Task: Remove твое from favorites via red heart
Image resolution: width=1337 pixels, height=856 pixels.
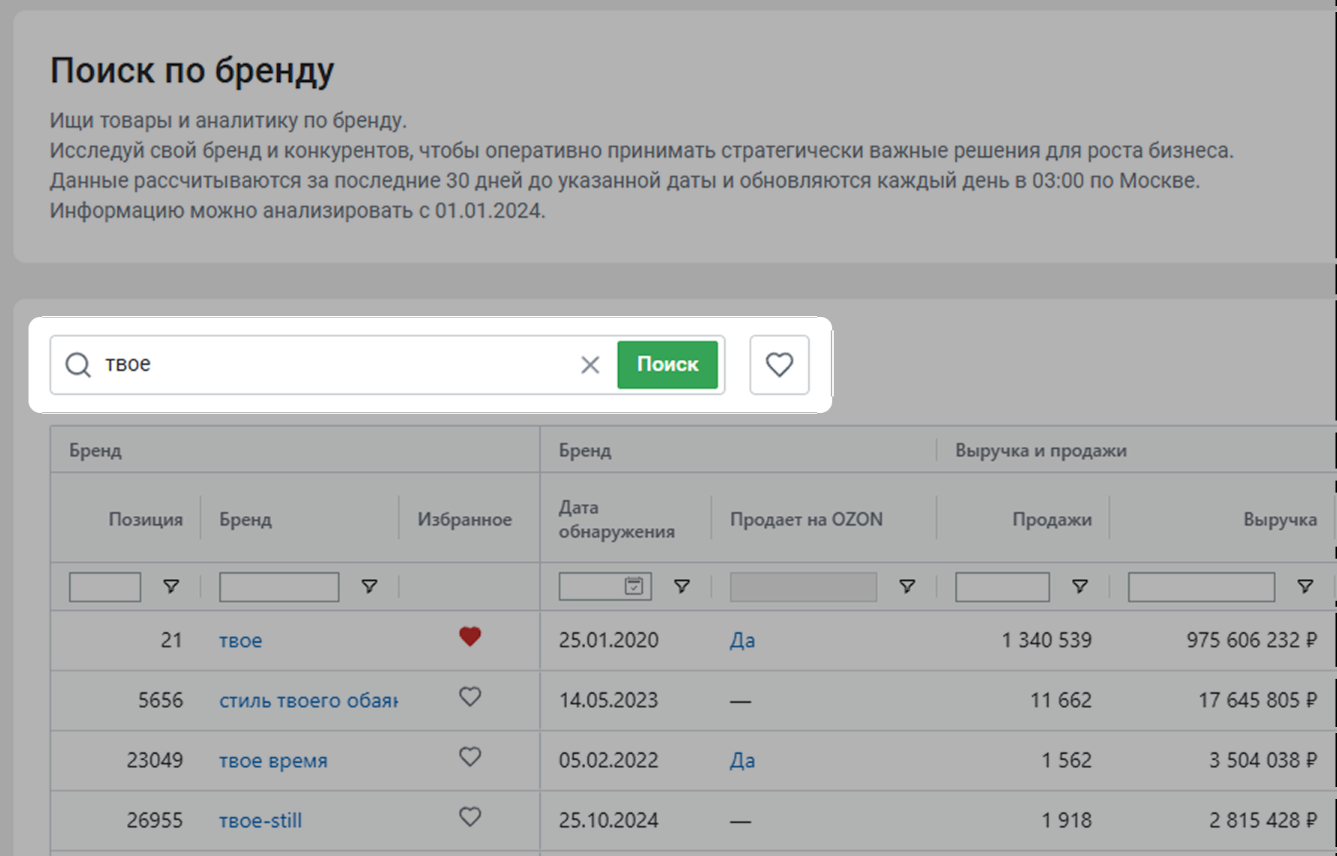Action: click(470, 637)
